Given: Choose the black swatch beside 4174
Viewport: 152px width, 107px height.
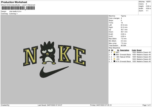Looking at the screenshot, I should (x=114, y=61).
